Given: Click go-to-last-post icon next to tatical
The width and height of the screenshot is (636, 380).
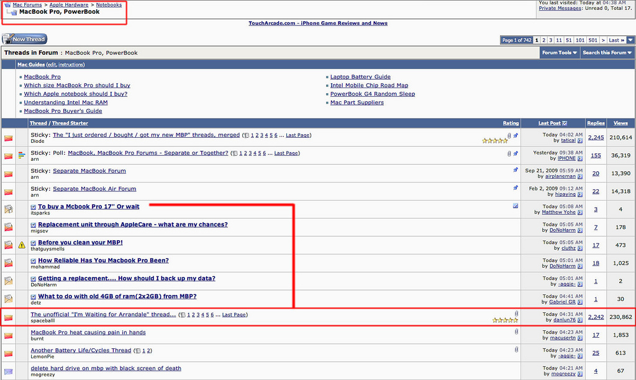Looking at the screenshot, I should pos(580,141).
